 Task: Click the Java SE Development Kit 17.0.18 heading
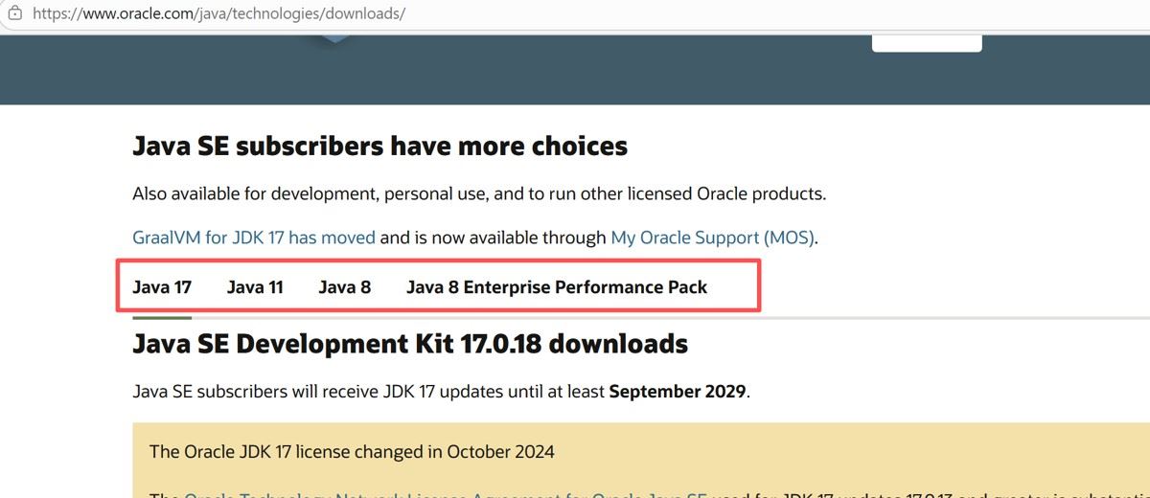point(409,344)
